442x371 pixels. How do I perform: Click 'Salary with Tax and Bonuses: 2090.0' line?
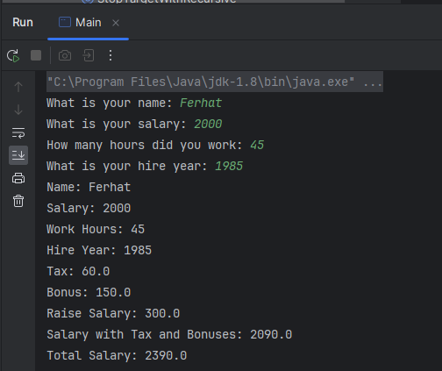pyautogui.click(x=169, y=334)
